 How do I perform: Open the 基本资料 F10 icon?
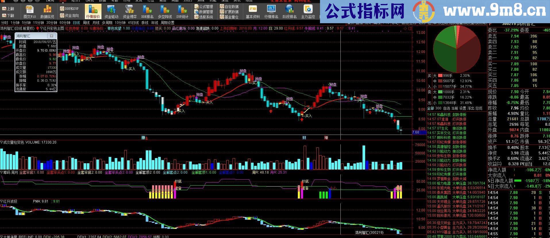coord(253,12)
